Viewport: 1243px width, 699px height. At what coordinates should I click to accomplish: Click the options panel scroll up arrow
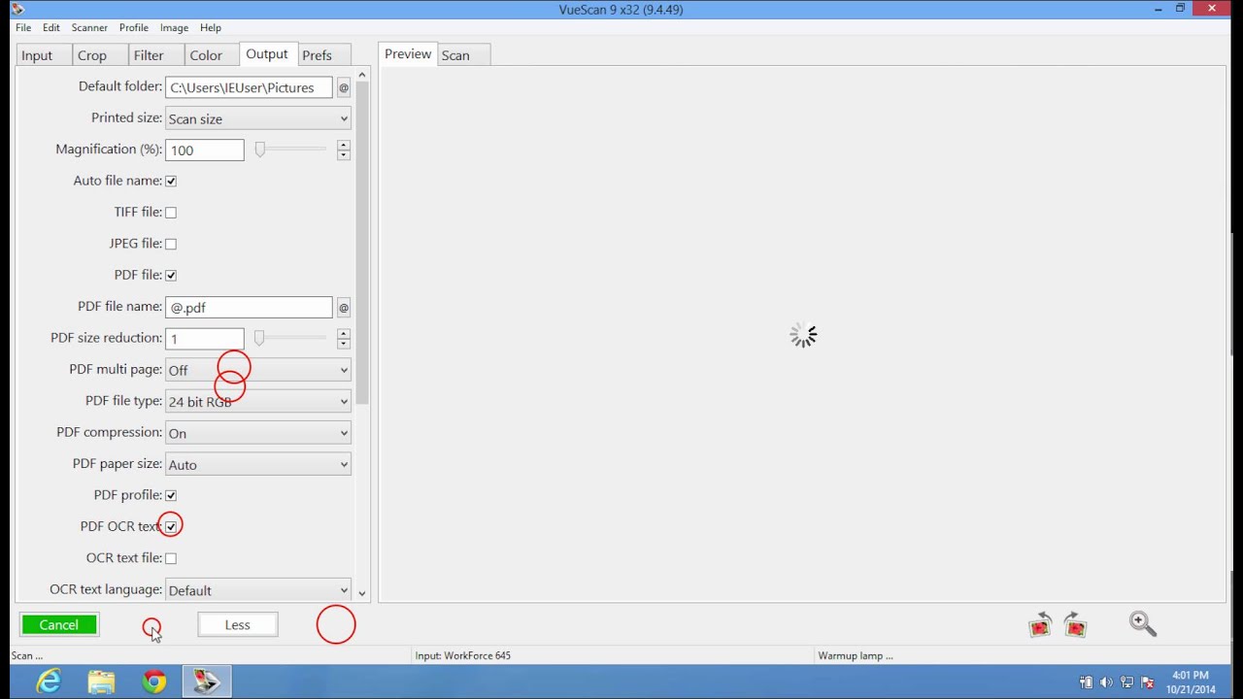[x=362, y=75]
